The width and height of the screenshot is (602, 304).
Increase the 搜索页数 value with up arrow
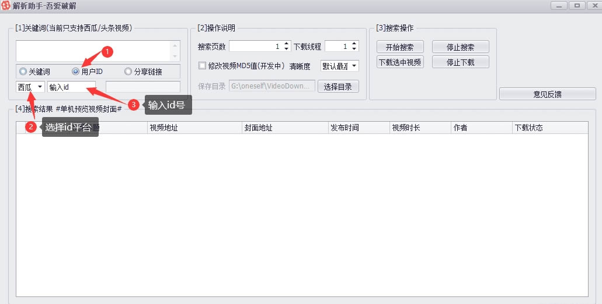(x=286, y=44)
